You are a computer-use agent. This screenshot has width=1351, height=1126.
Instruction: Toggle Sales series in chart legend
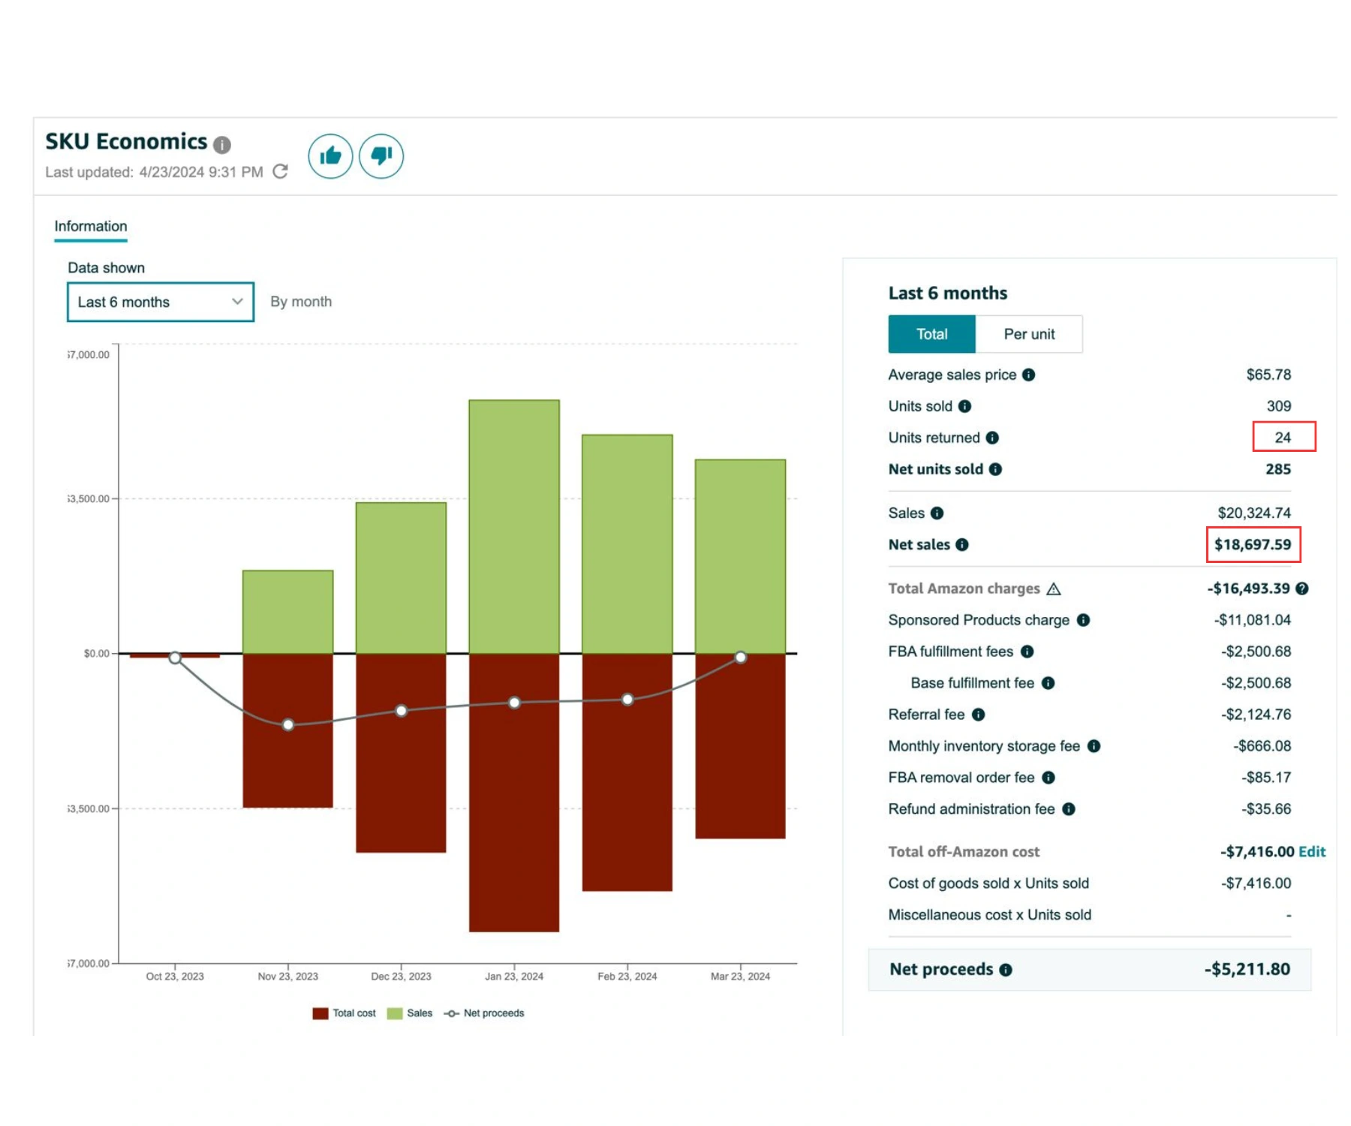(x=410, y=1013)
